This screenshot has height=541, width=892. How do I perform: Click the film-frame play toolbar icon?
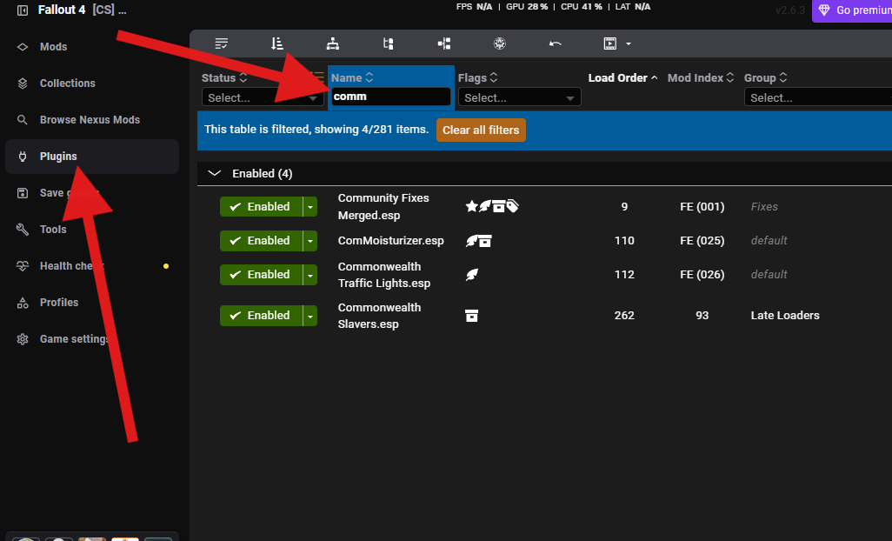tap(609, 43)
